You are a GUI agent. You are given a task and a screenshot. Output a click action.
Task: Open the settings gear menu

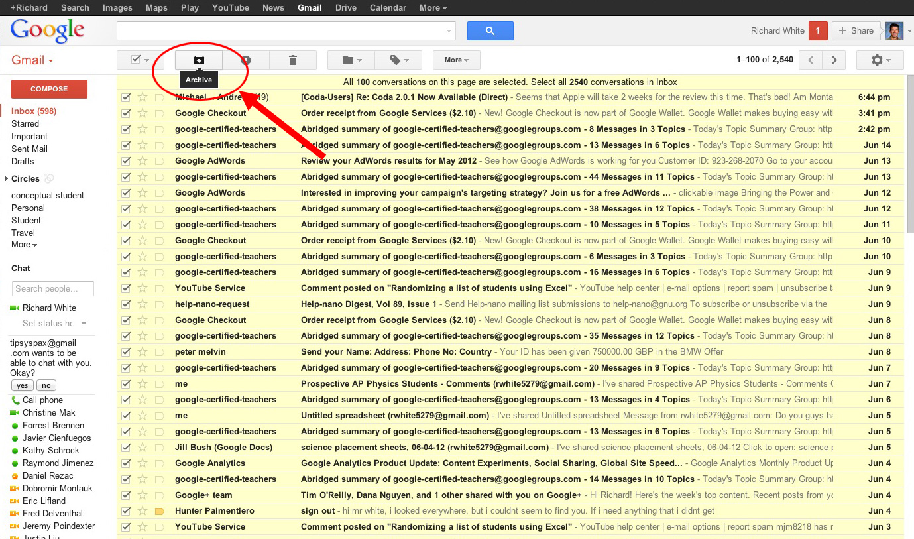pyautogui.click(x=880, y=60)
